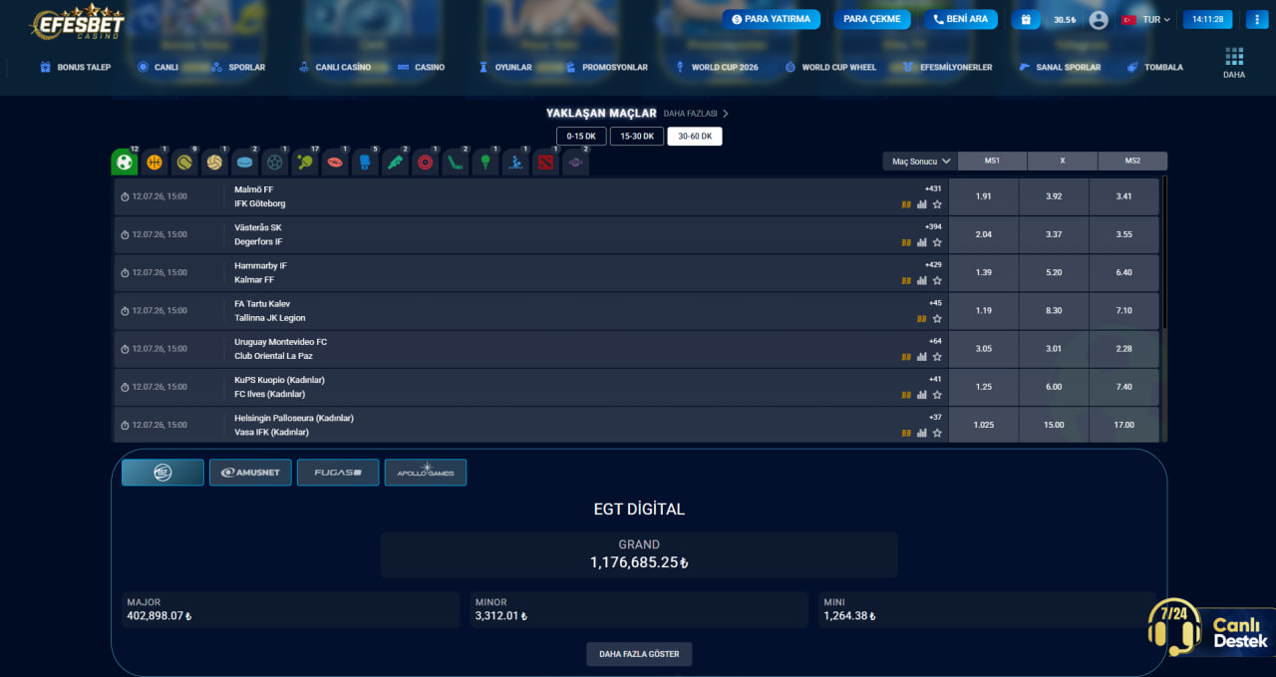Select the table tennis paddle icon
Image resolution: width=1276 pixels, height=677 pixels.
305,162
